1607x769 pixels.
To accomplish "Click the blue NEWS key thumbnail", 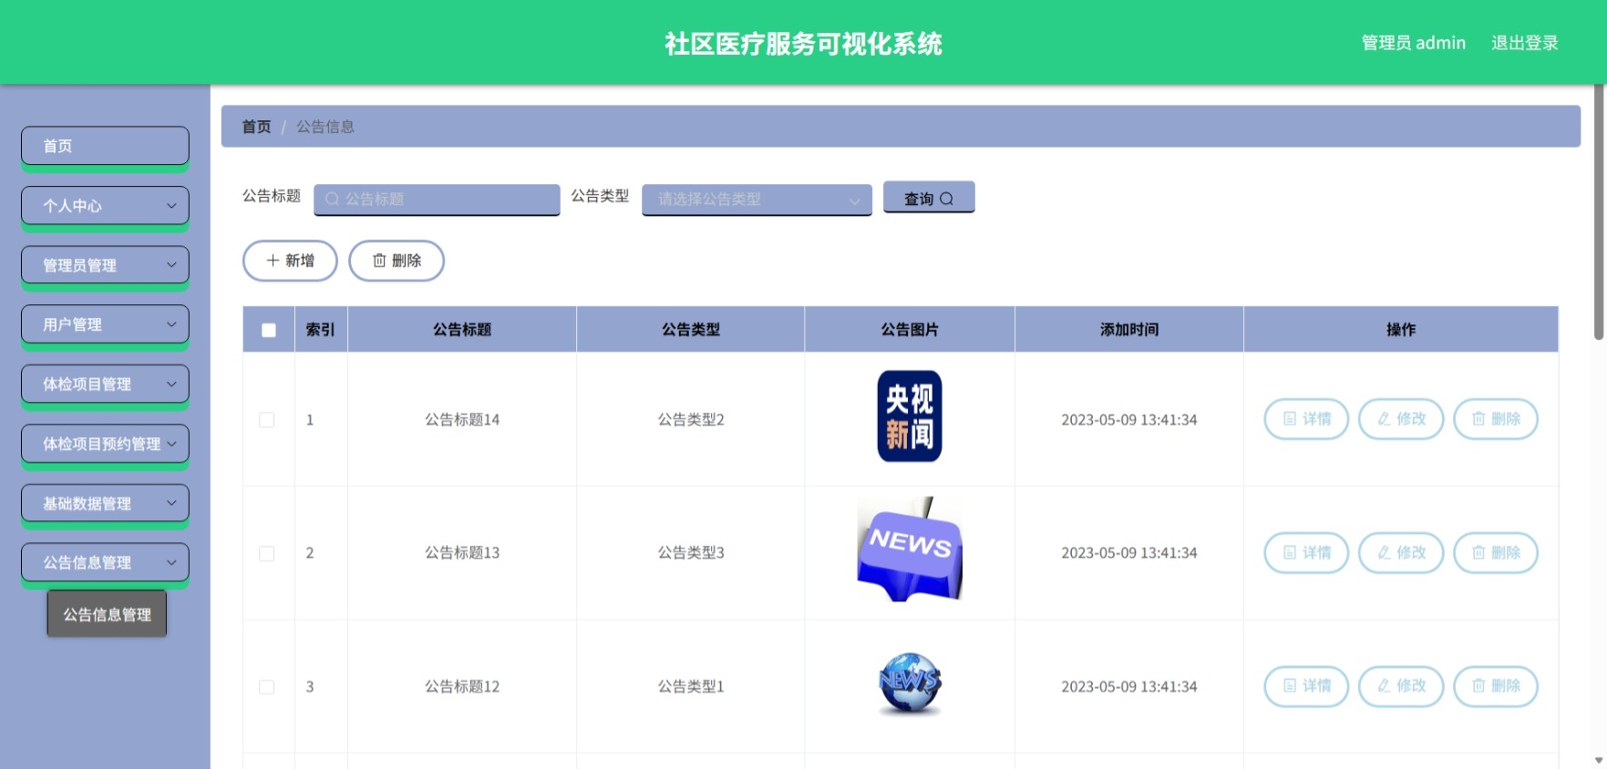I will point(910,549).
